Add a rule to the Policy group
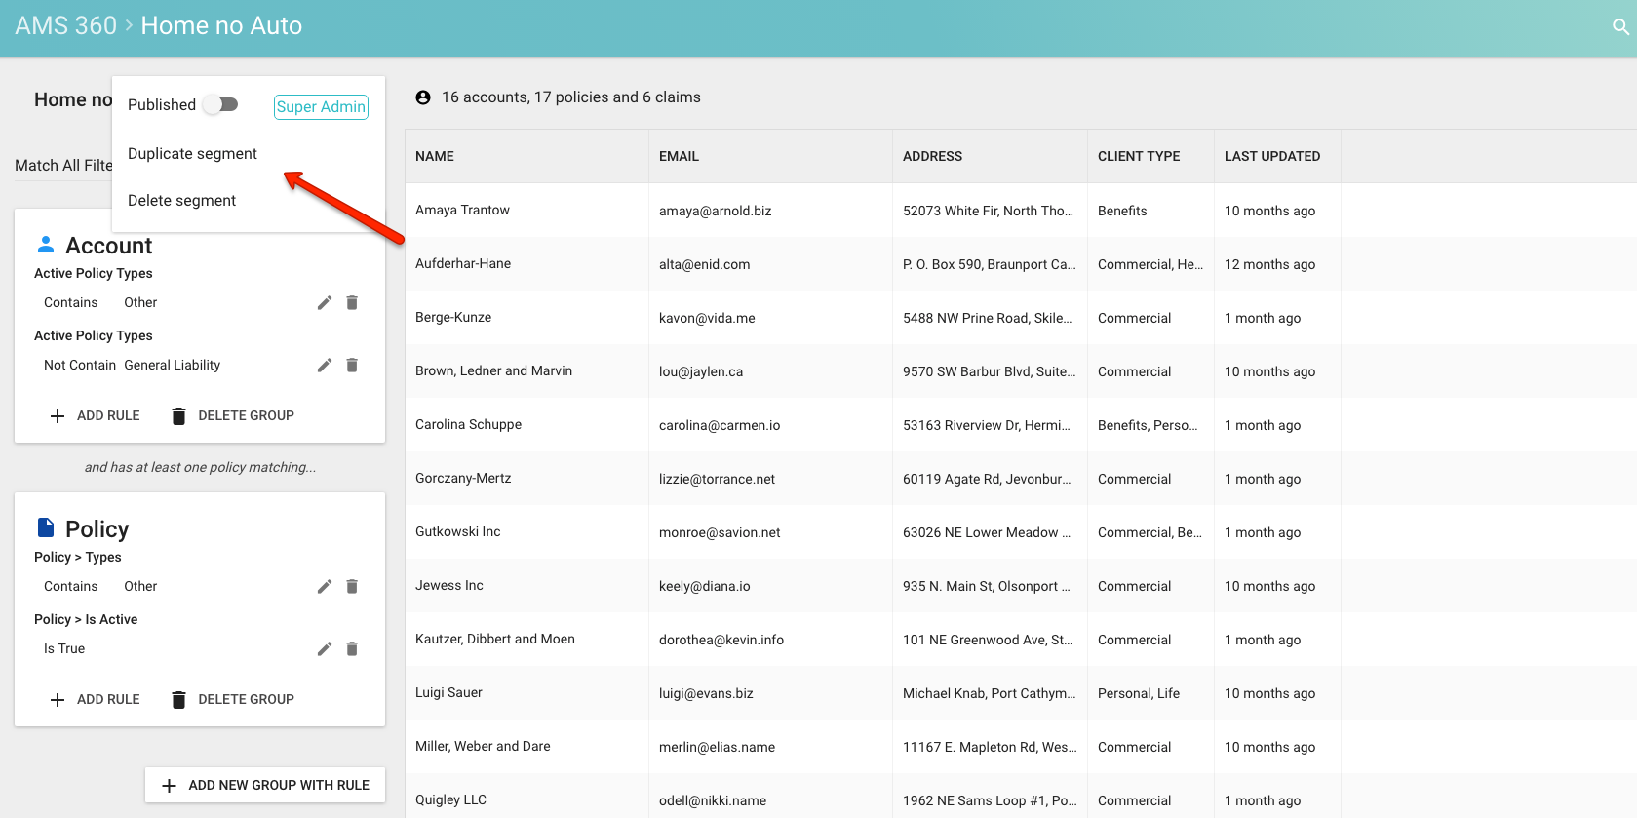1637x818 pixels. click(95, 700)
